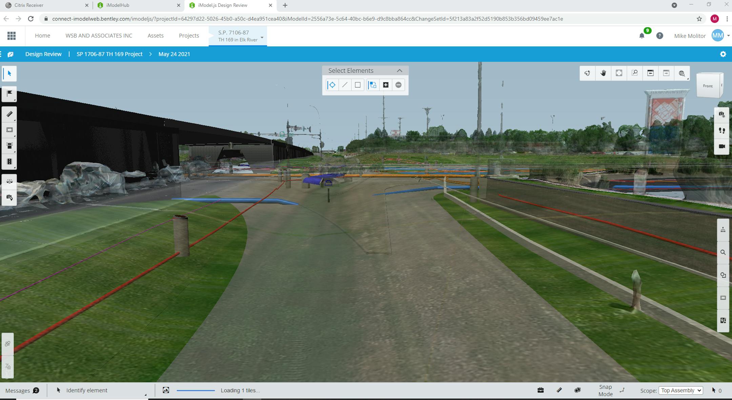Open the Projects menu item
Viewport: 732px width, 400px height.
coord(189,36)
